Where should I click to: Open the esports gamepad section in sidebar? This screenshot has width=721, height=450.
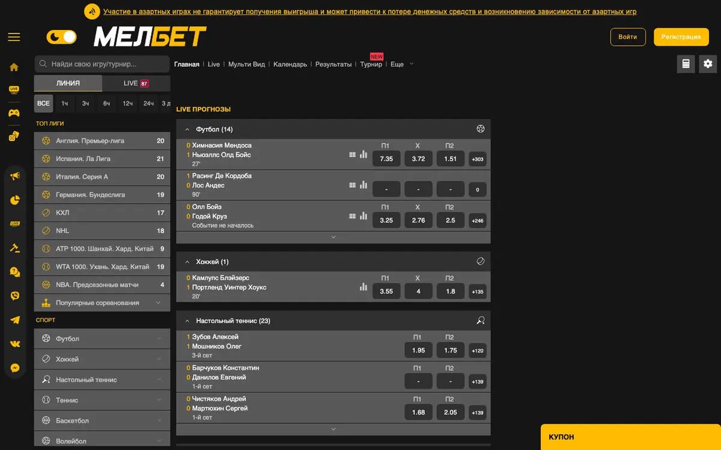pos(14,113)
